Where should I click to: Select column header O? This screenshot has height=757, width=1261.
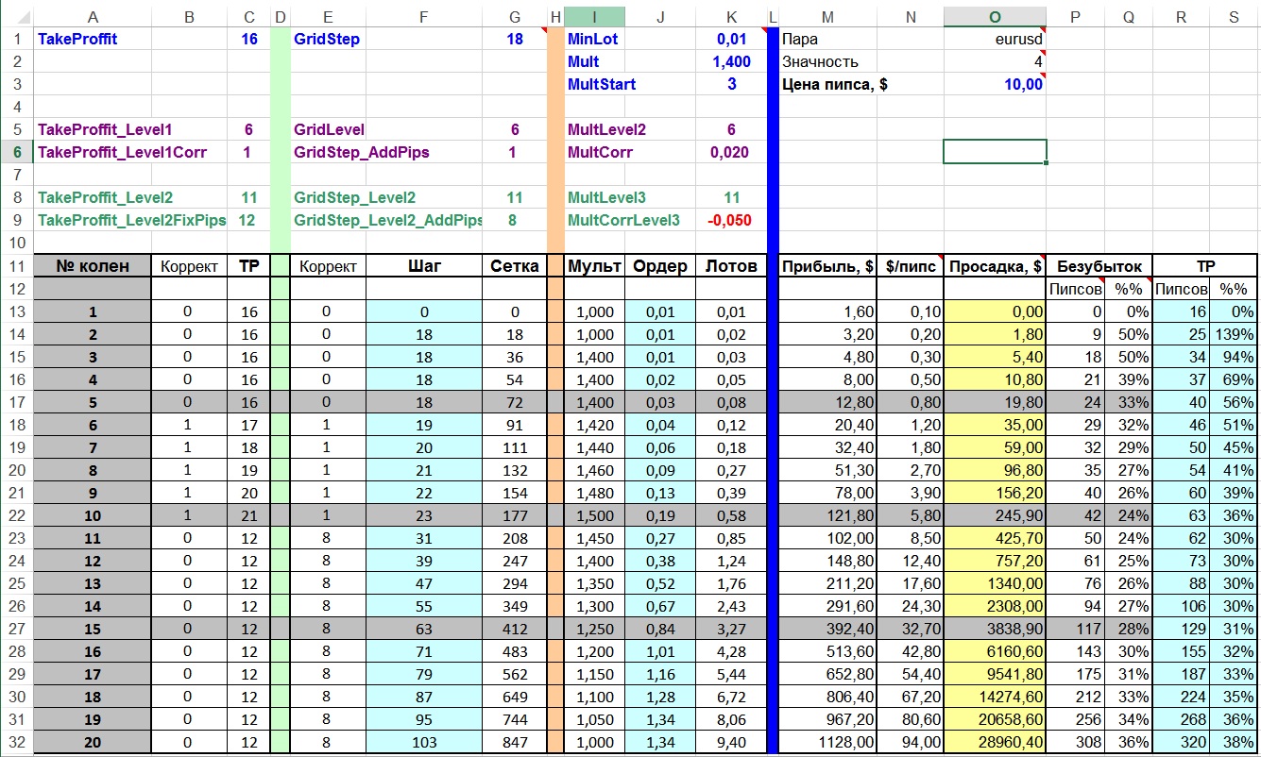(995, 16)
